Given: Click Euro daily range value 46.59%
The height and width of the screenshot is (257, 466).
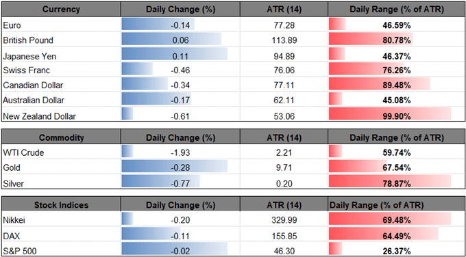Looking at the screenshot, I should click(397, 25).
